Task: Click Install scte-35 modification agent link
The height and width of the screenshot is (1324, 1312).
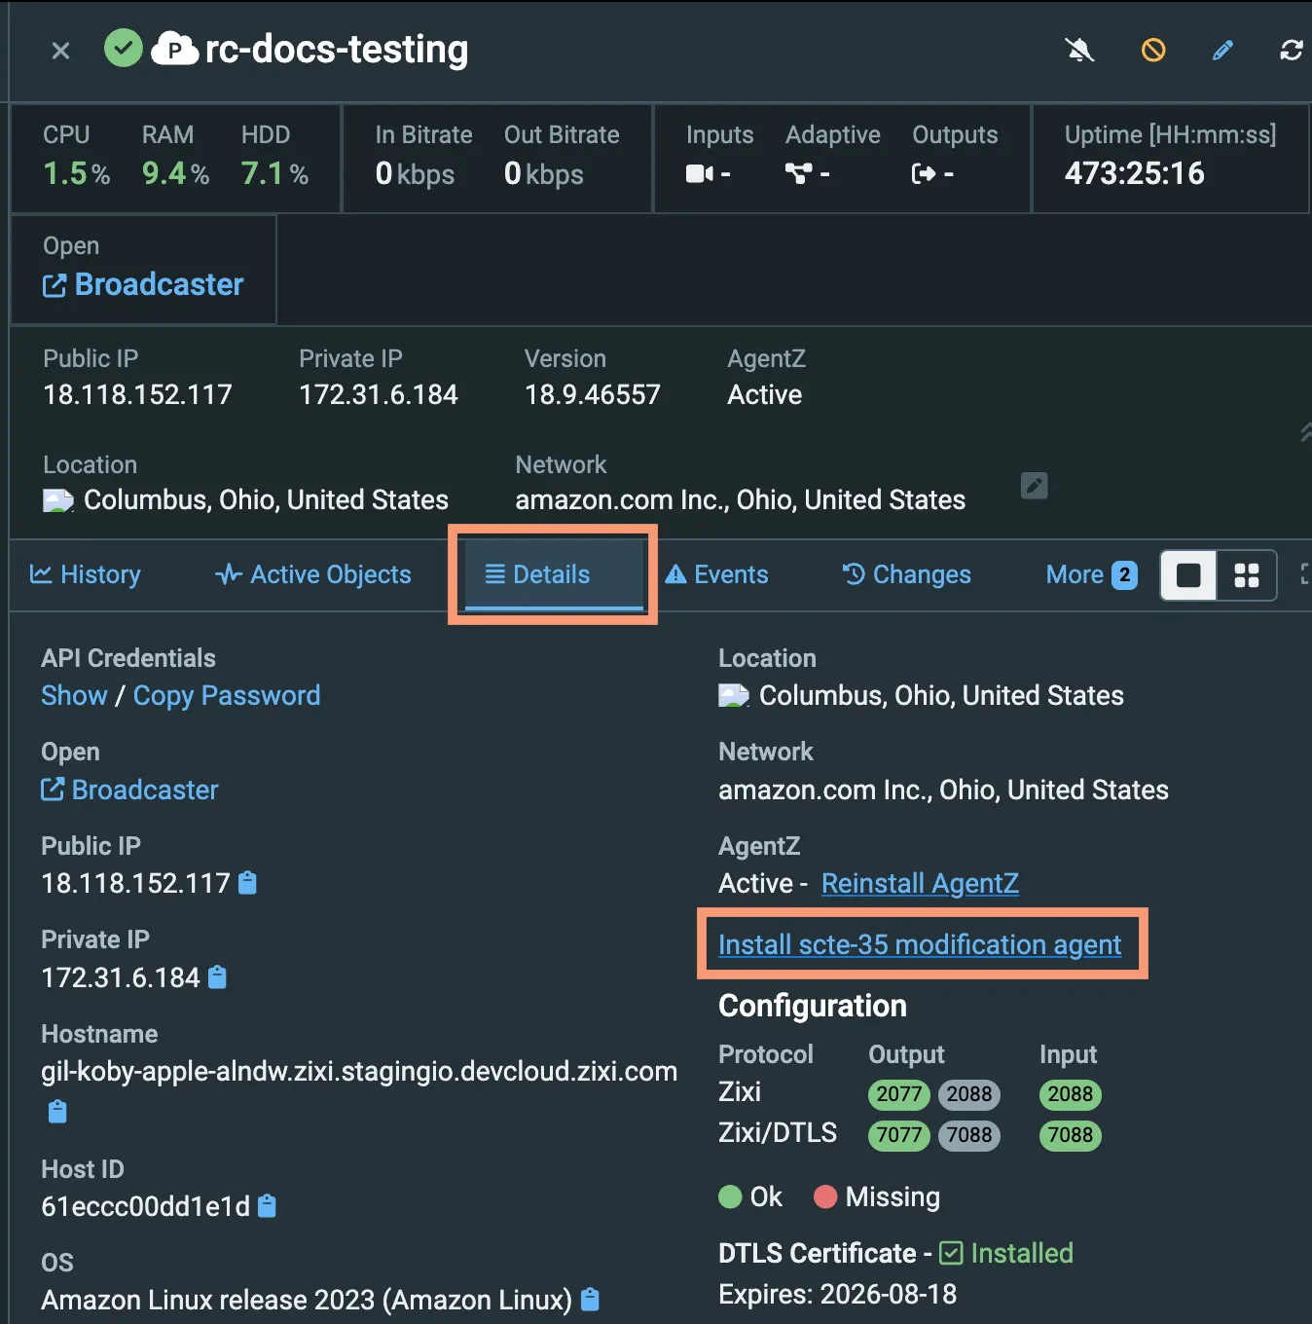Action: pyautogui.click(x=920, y=944)
